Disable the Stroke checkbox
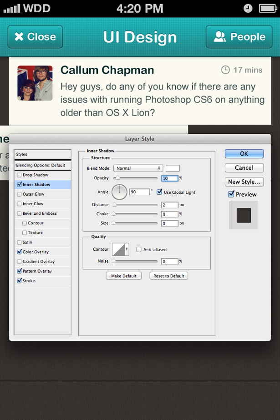This screenshot has height=420, width=280. click(x=19, y=281)
